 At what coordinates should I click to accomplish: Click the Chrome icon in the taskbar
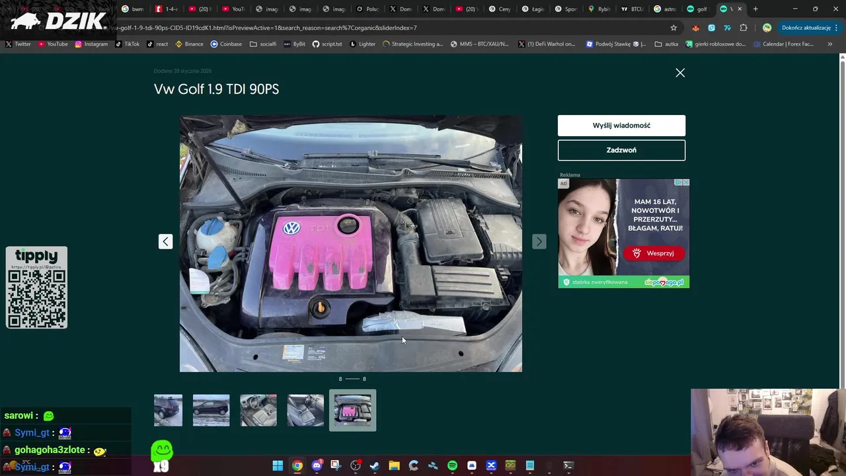pyautogui.click(x=297, y=465)
